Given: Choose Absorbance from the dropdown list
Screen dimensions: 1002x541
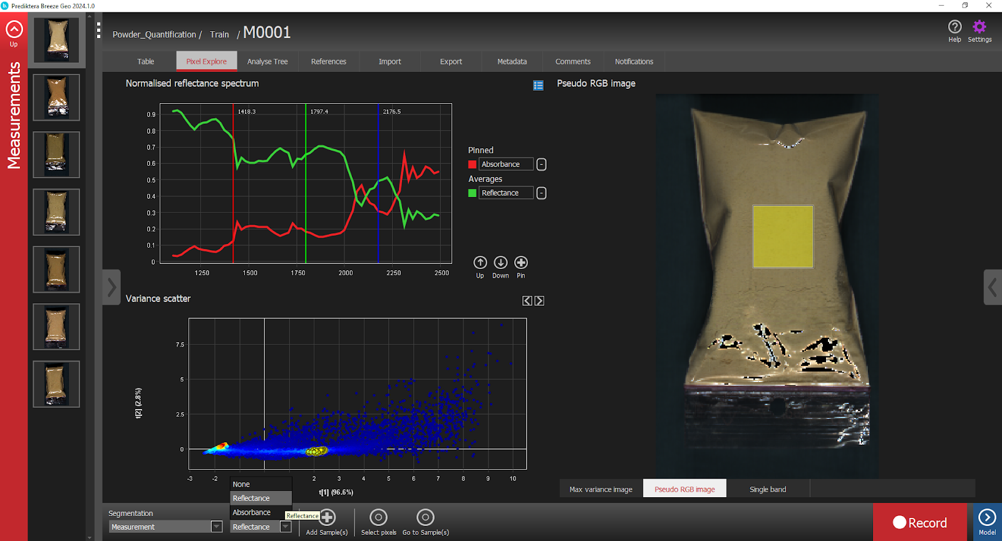Looking at the screenshot, I should pyautogui.click(x=252, y=512).
